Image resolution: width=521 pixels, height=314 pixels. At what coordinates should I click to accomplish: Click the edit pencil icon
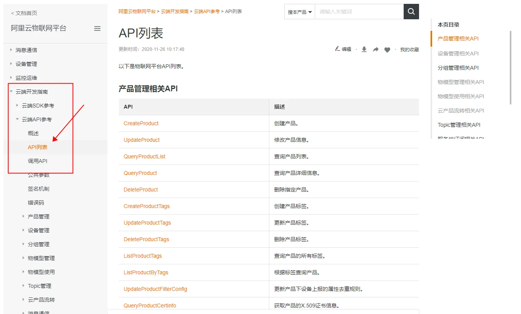(x=337, y=49)
